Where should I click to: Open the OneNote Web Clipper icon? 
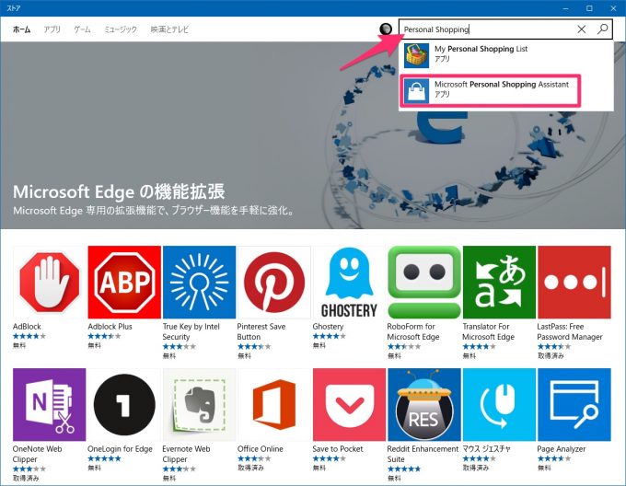coord(49,405)
